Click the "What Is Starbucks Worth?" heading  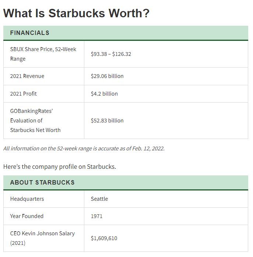(x=76, y=13)
